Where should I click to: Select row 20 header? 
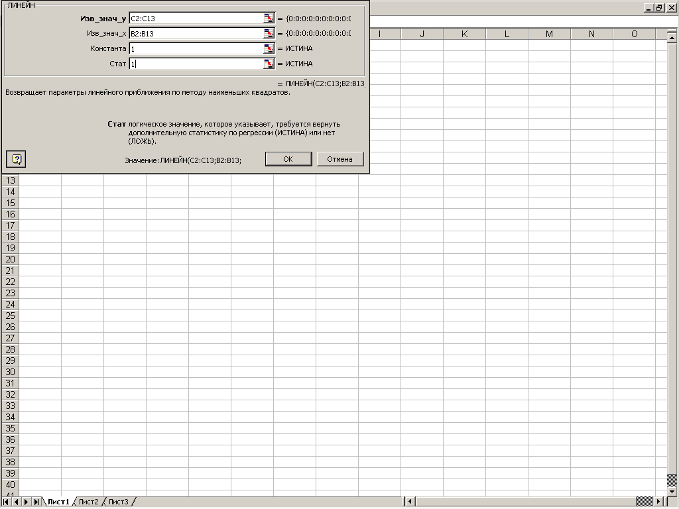point(10,259)
